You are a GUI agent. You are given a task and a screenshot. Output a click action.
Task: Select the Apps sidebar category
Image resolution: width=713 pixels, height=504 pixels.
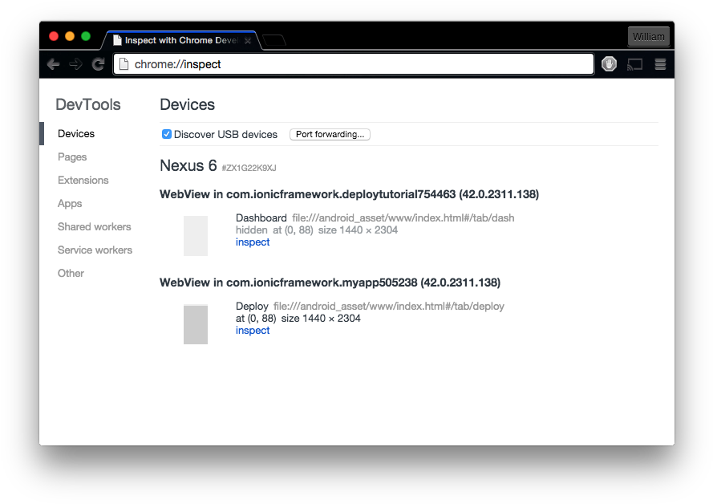click(69, 203)
